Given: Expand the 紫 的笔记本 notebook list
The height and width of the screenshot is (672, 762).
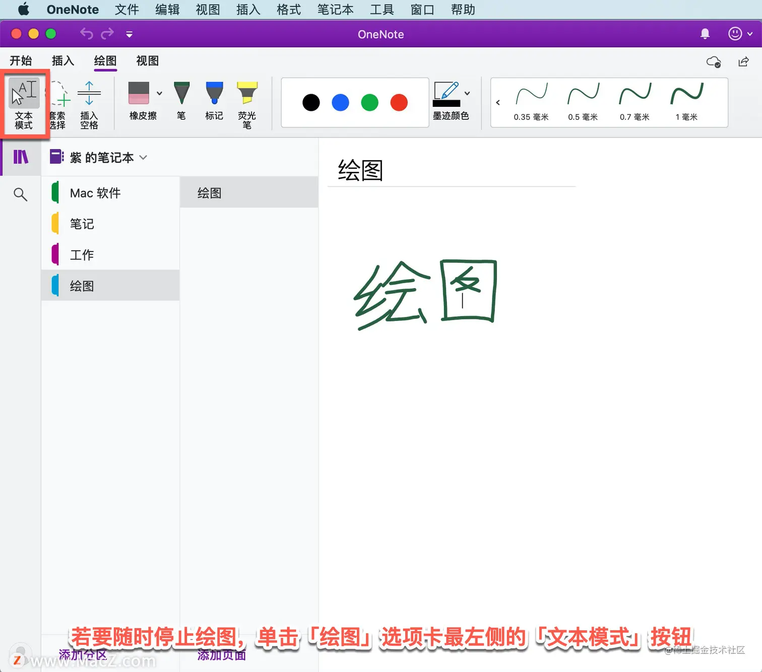Looking at the screenshot, I should pos(99,158).
